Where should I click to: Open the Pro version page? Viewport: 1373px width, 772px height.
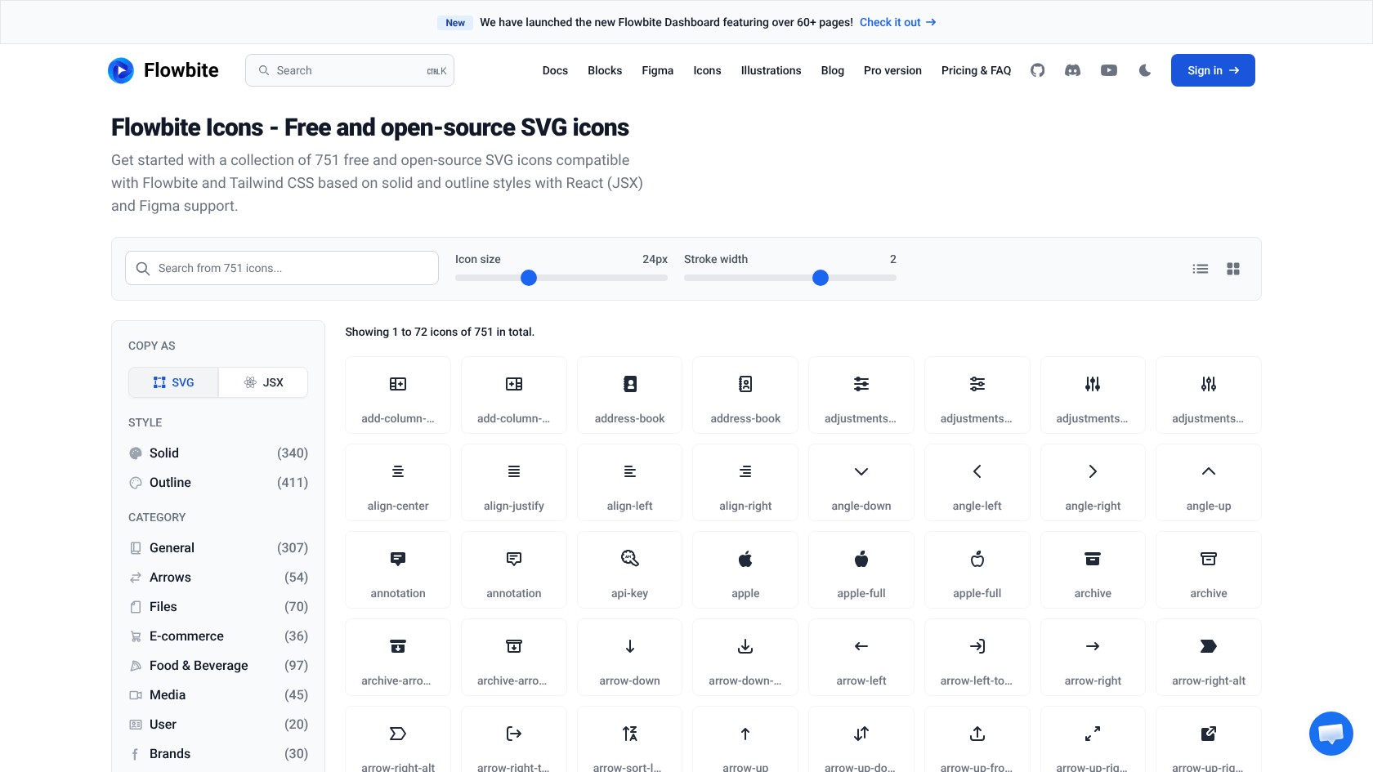click(892, 70)
